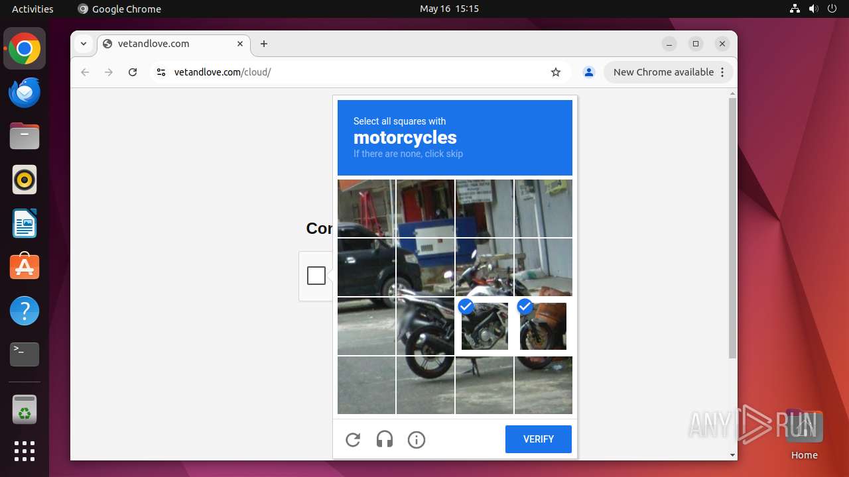Switch to vetandlove.com tab
The height and width of the screenshot is (477, 849).
[x=174, y=44]
